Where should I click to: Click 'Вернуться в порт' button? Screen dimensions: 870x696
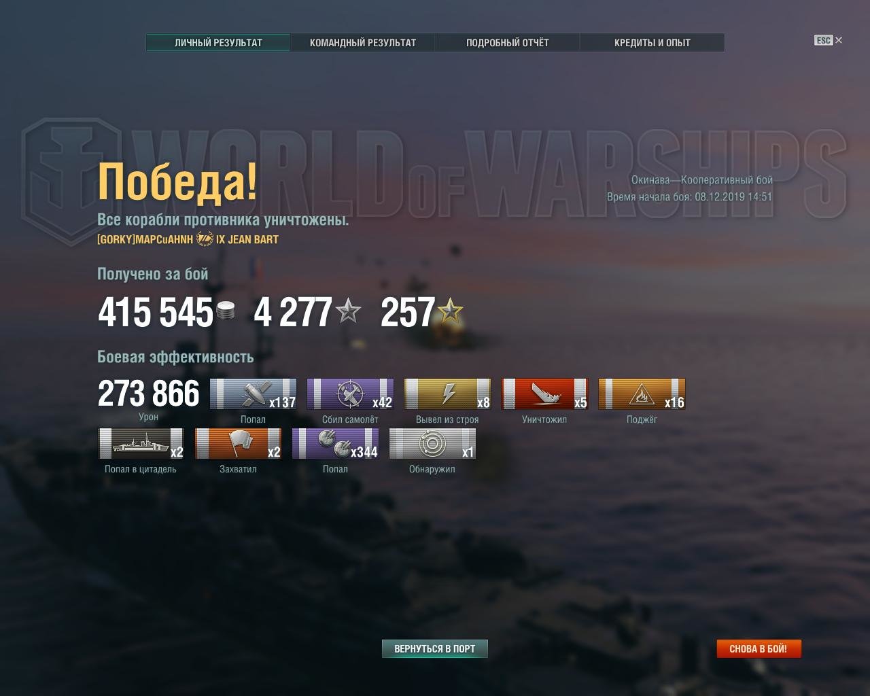435,648
